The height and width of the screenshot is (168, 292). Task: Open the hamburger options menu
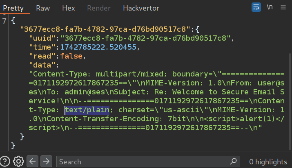284,7
